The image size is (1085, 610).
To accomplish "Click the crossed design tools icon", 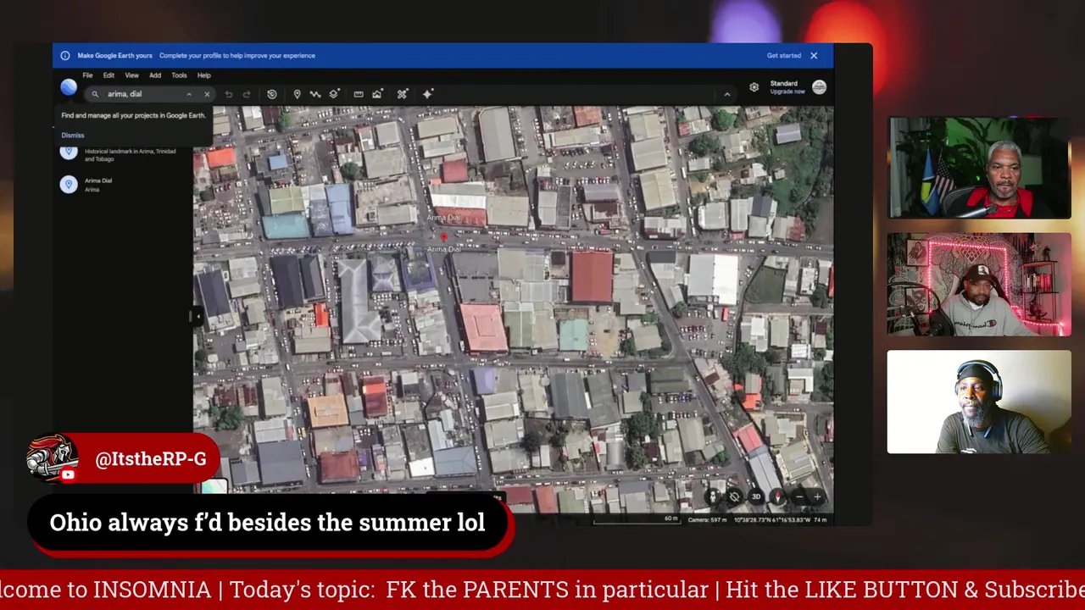I will click(402, 94).
